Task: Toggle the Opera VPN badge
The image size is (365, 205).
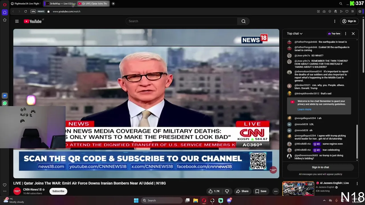Action: coord(33,11)
